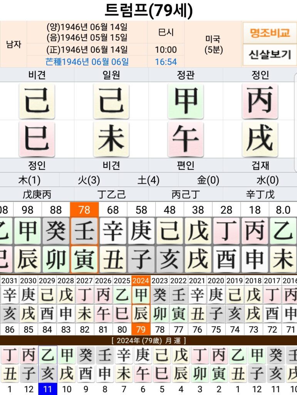Tap the 정관 label above 甲
This screenshot has height=395, width=297.
(x=186, y=75)
